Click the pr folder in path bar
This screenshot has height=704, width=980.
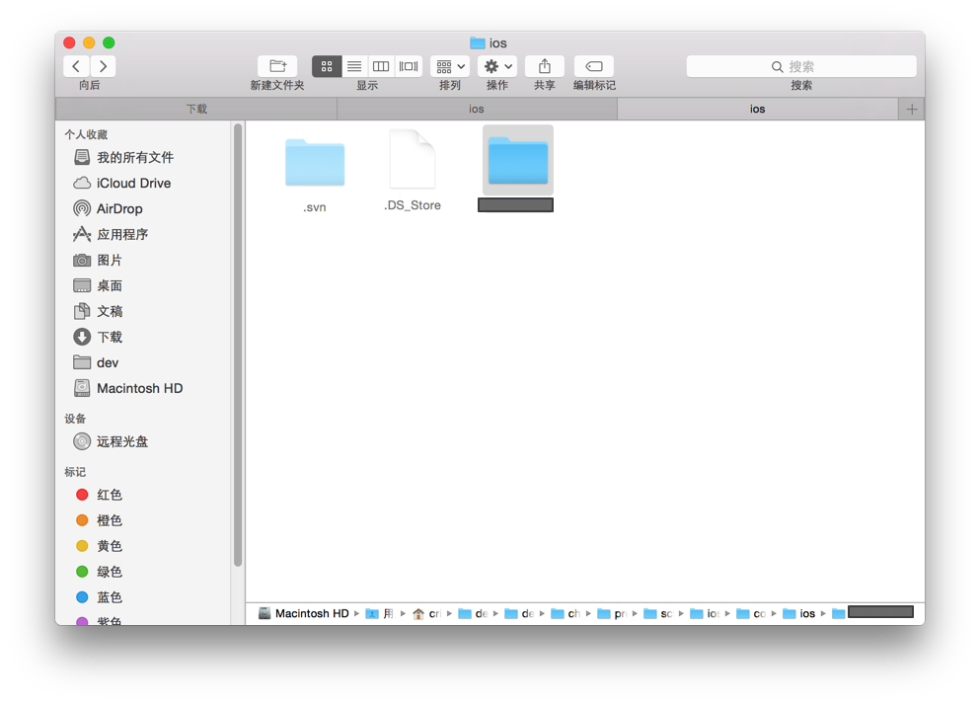coord(613,613)
